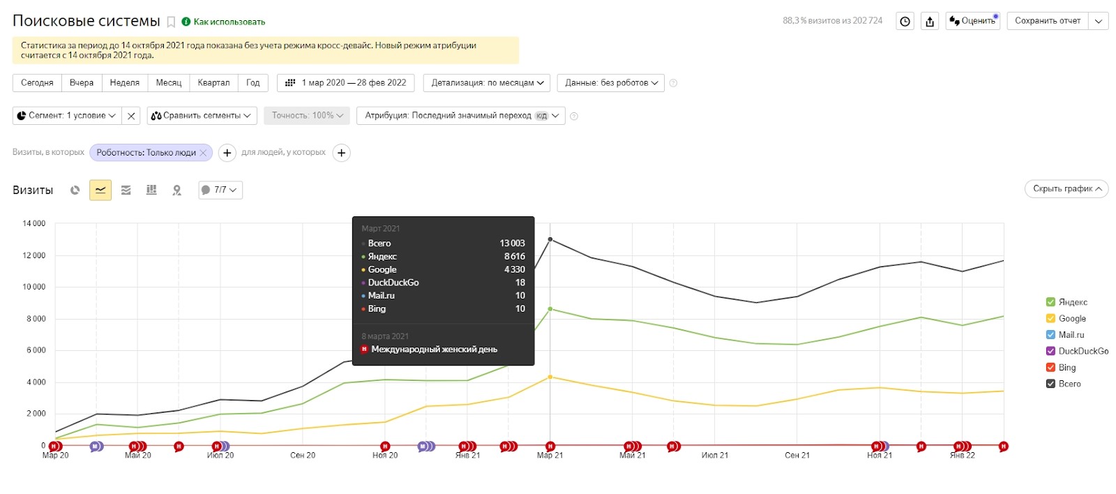Open report history clock icon

tap(905, 22)
